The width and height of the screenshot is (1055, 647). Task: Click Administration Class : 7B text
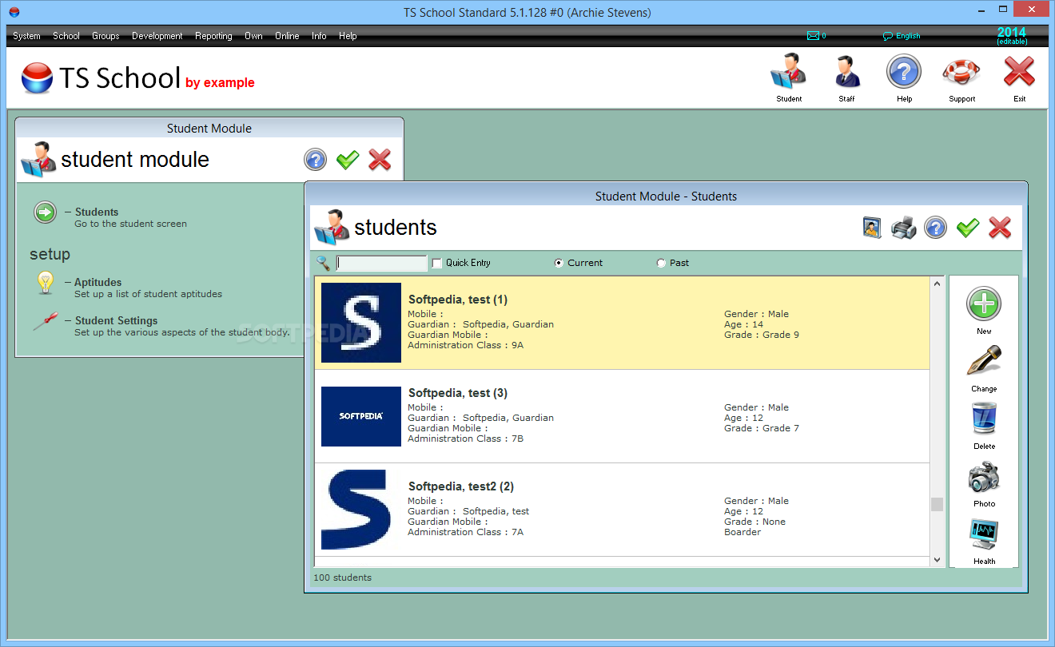[x=466, y=439]
